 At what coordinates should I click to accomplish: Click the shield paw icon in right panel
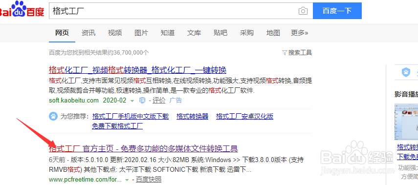406,72
